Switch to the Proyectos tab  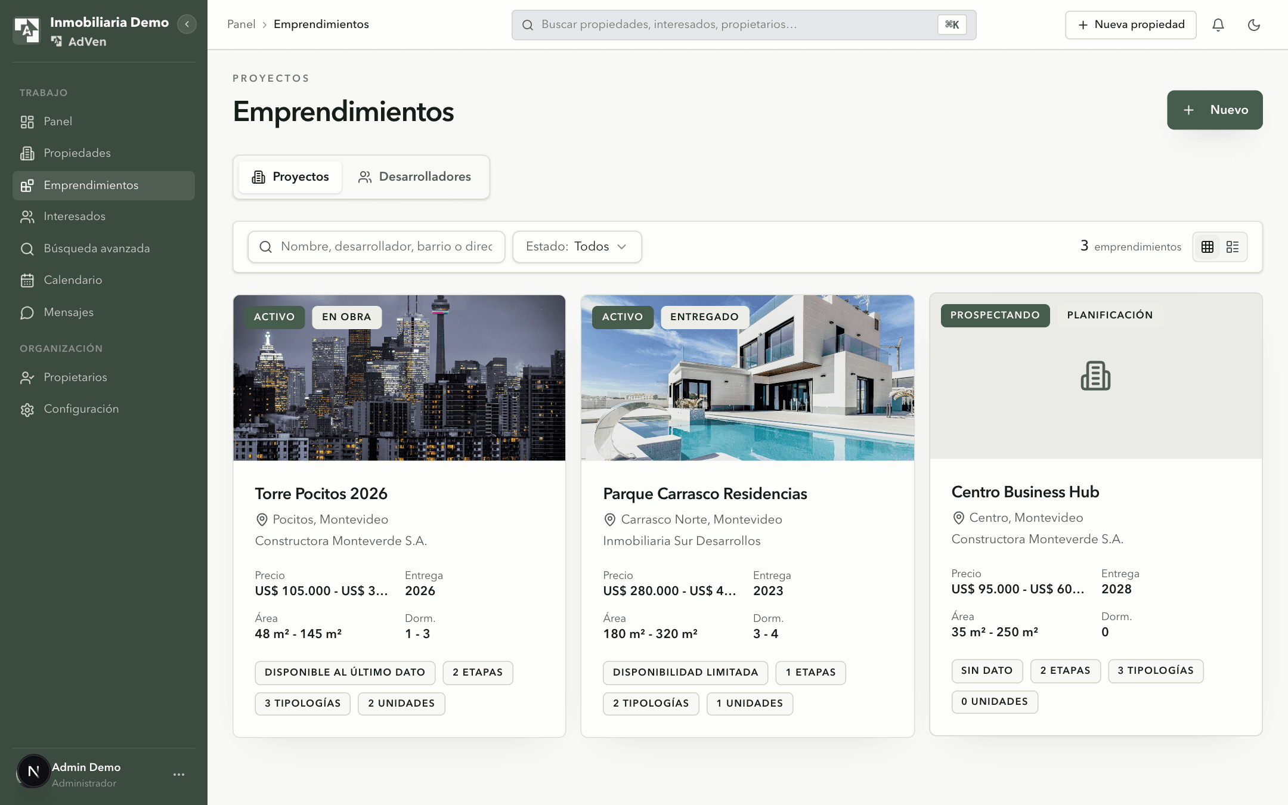(x=290, y=177)
